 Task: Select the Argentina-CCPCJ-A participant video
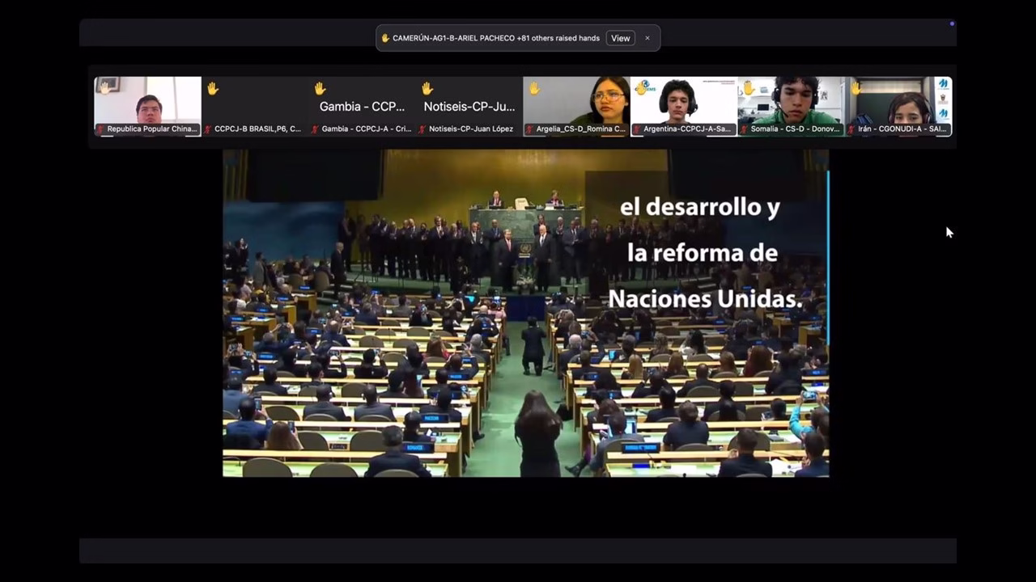[684, 101]
